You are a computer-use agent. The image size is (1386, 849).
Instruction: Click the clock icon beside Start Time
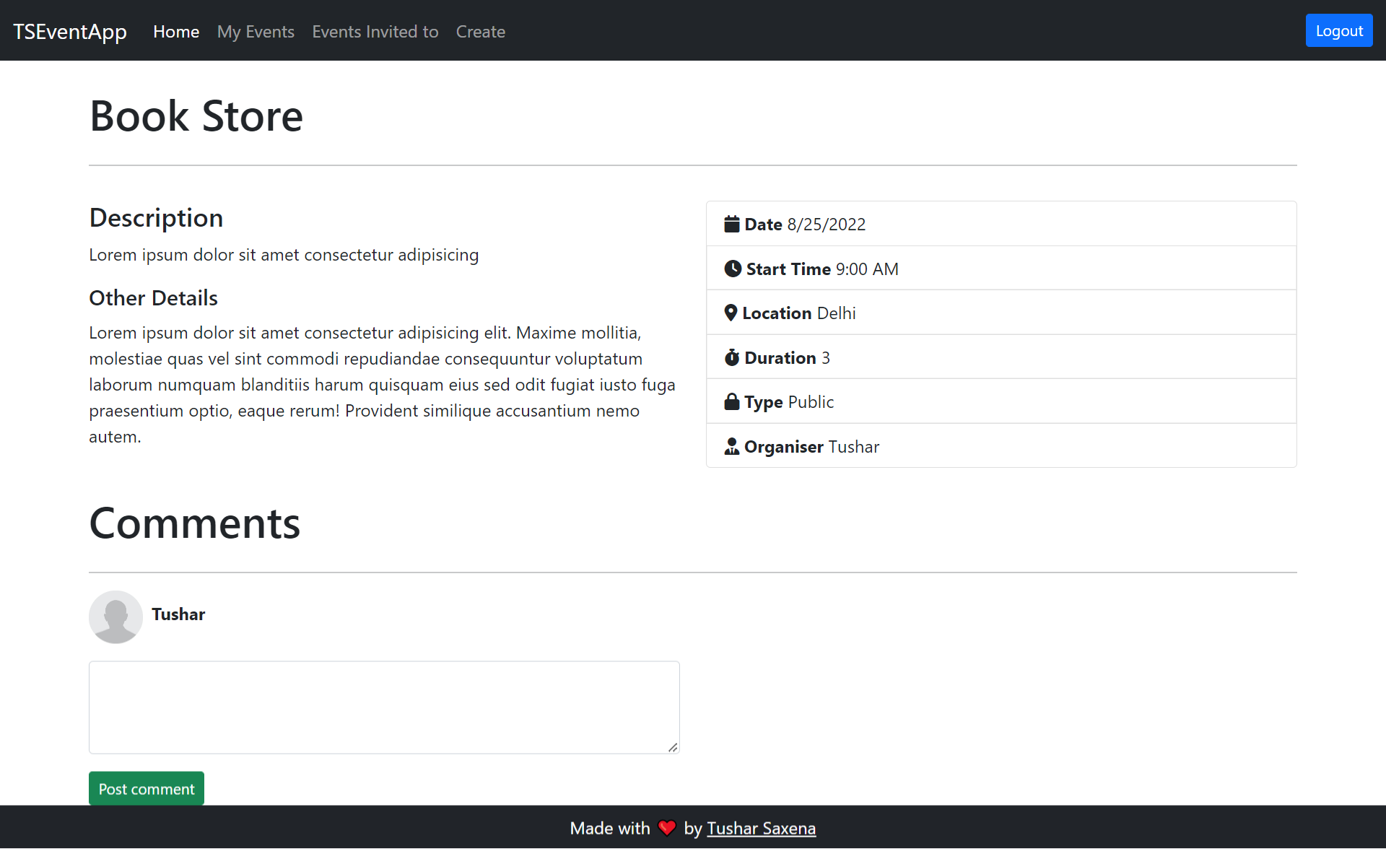(732, 269)
